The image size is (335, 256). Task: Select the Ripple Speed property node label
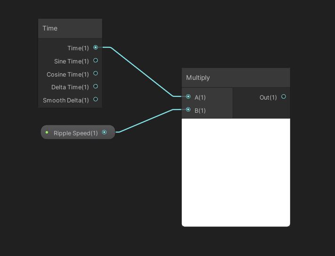coord(75,133)
